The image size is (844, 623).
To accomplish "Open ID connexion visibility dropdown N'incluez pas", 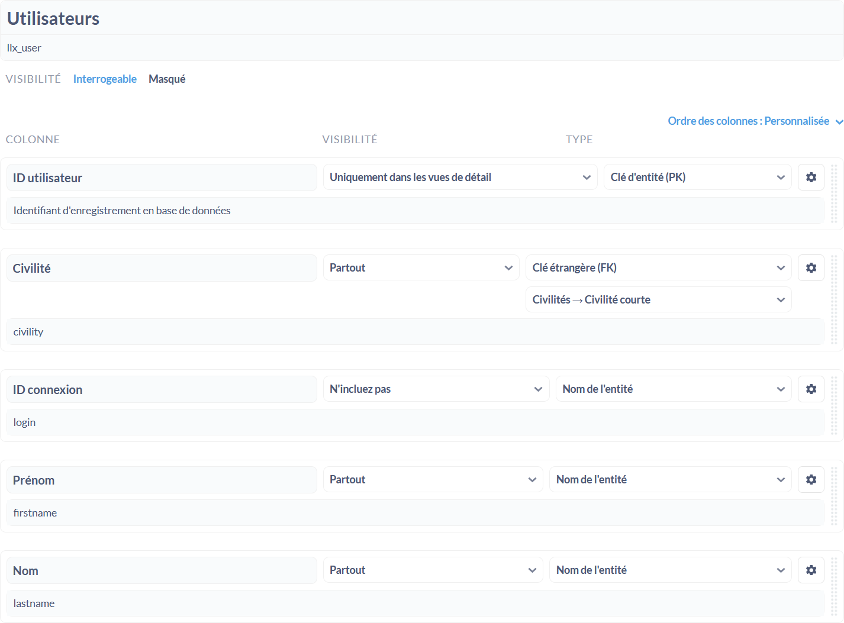I will click(436, 389).
